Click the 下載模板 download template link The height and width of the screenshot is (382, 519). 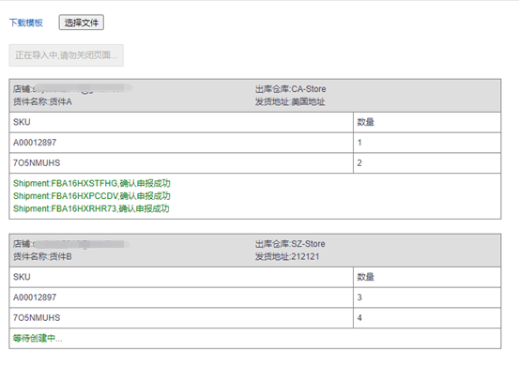[x=26, y=23]
